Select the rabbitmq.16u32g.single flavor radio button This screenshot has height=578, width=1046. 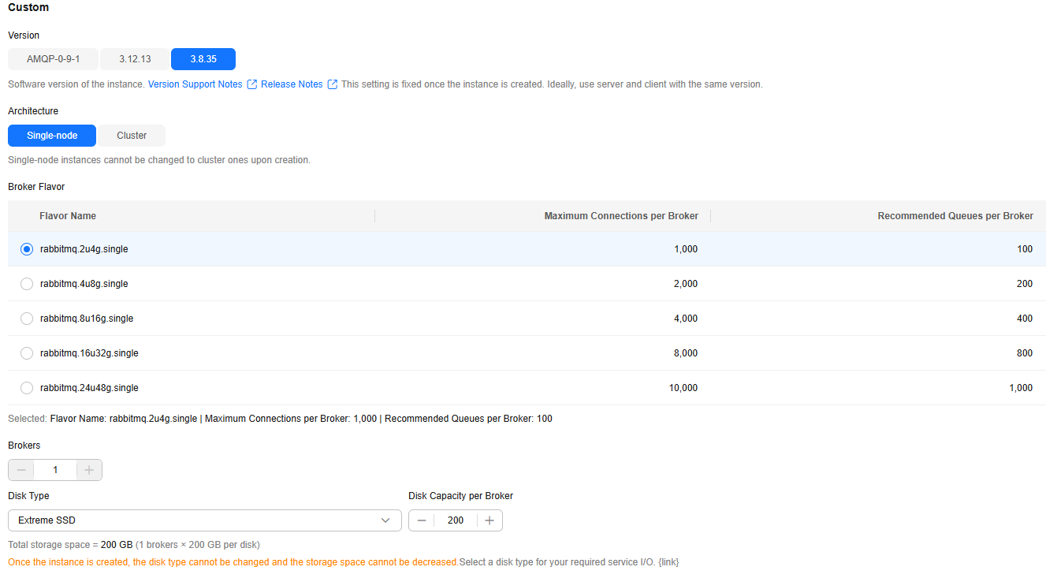pyautogui.click(x=27, y=353)
